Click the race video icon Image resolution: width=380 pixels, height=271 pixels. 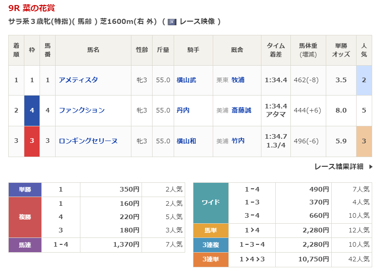tap(172, 22)
